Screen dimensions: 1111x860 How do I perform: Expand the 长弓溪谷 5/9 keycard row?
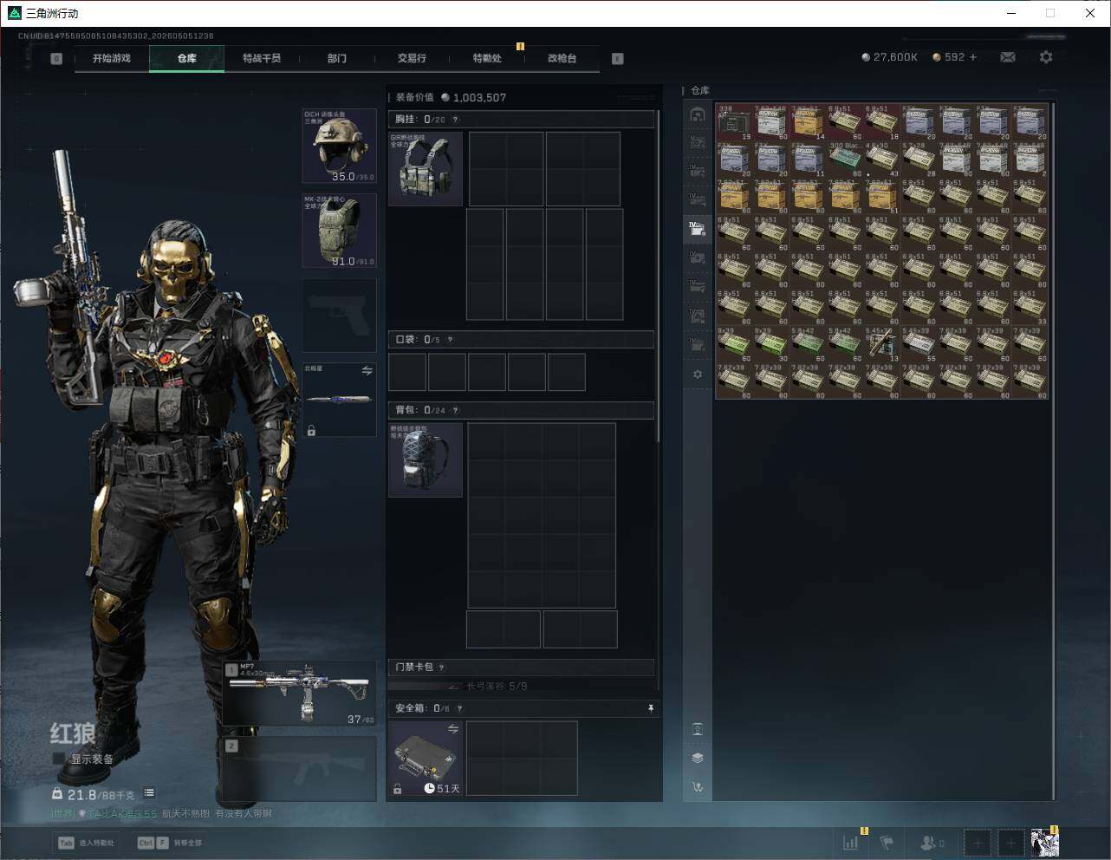coord(521,687)
